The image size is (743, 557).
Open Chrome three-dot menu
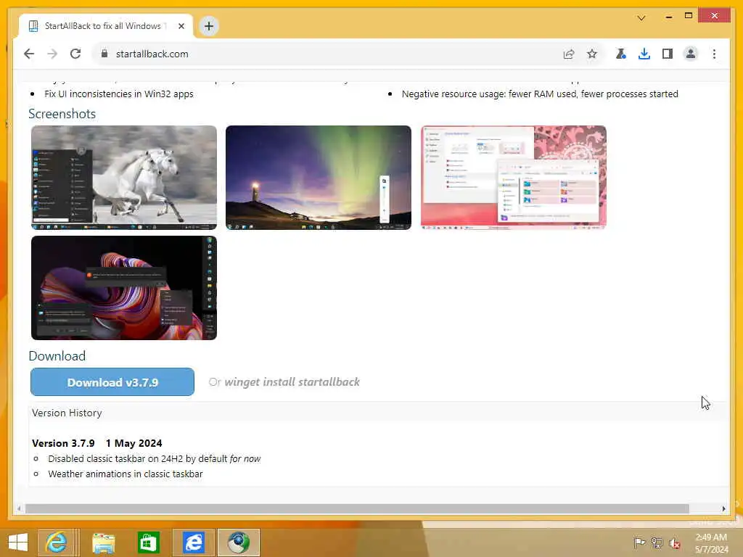714,54
